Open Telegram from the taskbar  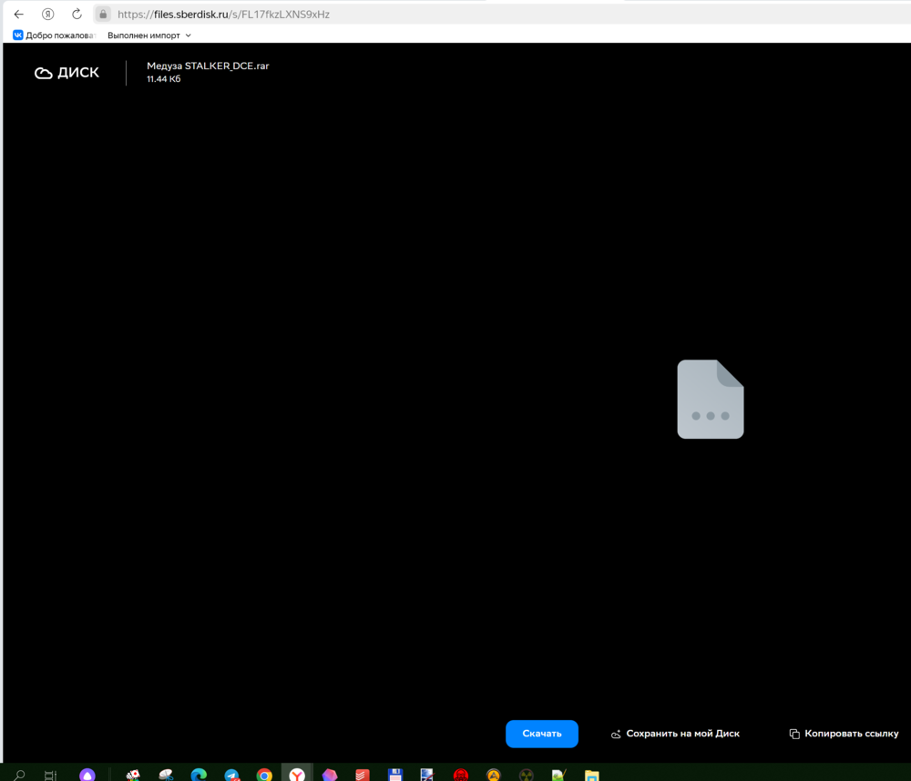click(231, 775)
